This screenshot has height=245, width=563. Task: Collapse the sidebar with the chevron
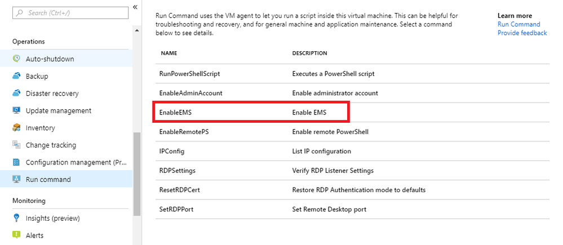[x=135, y=7]
